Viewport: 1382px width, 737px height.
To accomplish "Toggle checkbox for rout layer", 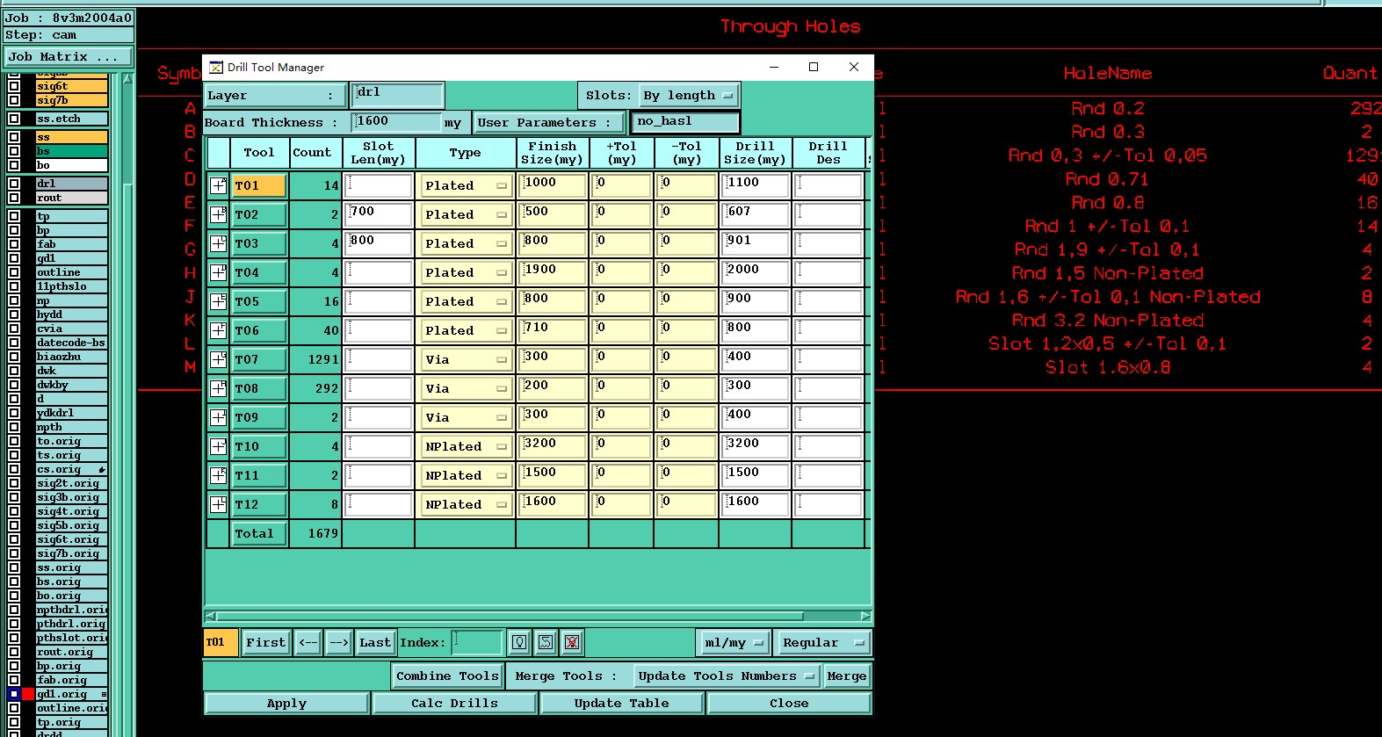I will coord(14,198).
